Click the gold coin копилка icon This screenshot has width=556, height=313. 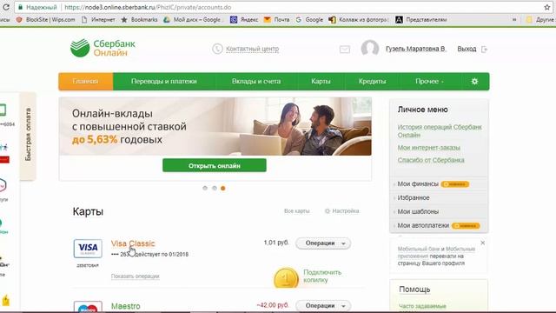[x=286, y=278]
